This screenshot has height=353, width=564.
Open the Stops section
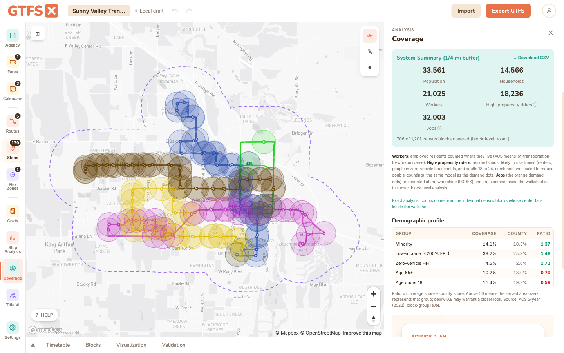13,151
